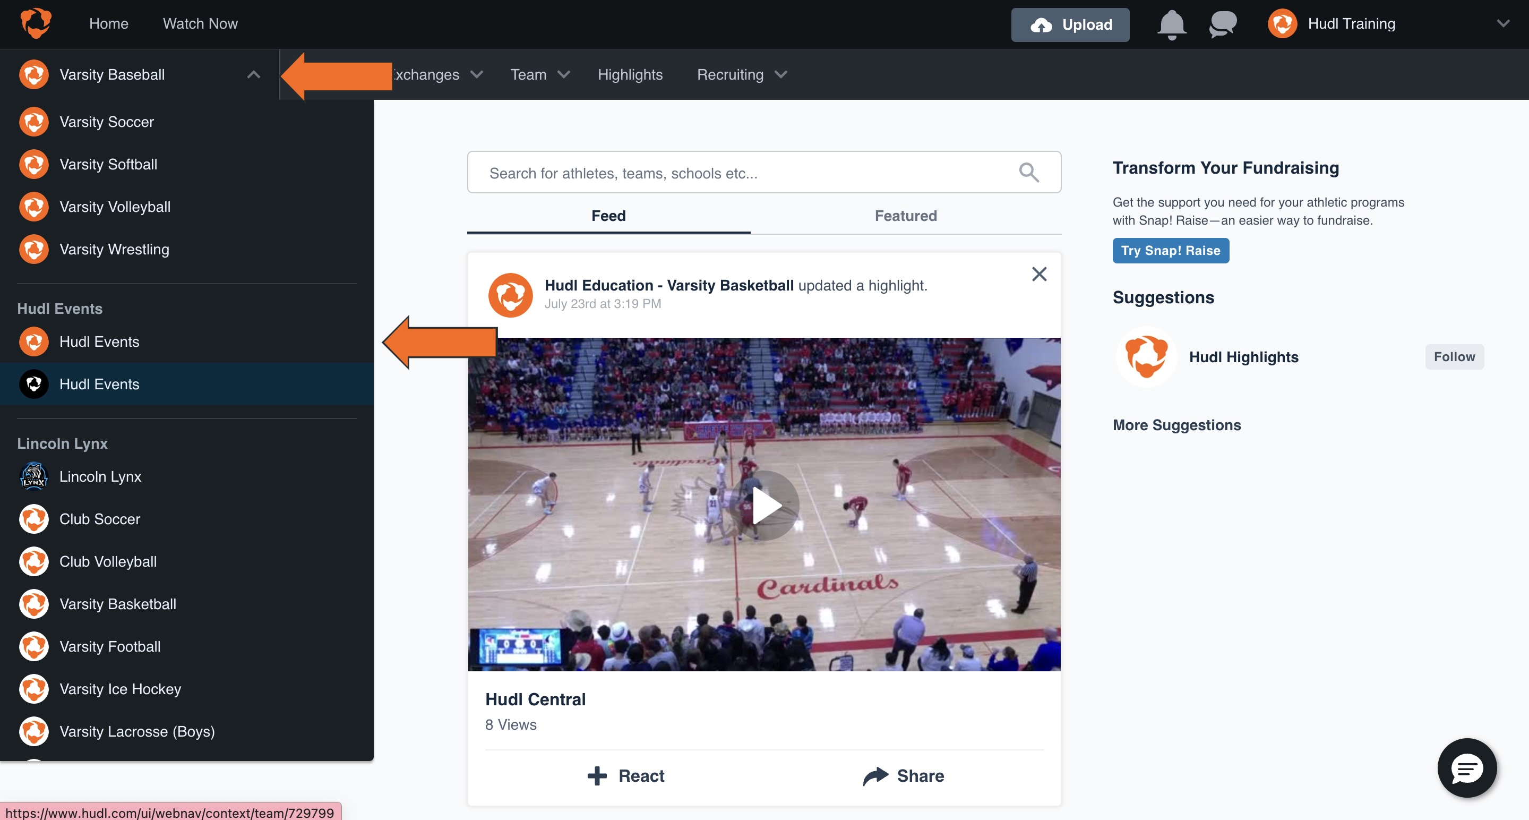This screenshot has height=820, width=1529.
Task: Click the Upload button
Action: pyautogui.click(x=1070, y=24)
